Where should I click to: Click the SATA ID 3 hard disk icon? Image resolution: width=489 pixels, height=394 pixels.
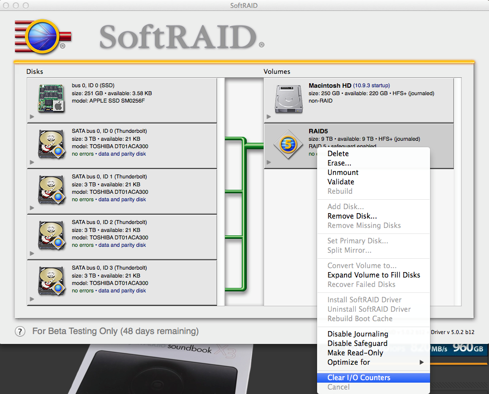[x=52, y=281]
